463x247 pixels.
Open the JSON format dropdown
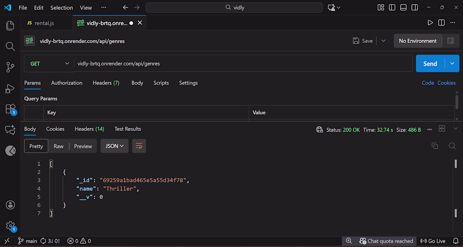[114, 146]
